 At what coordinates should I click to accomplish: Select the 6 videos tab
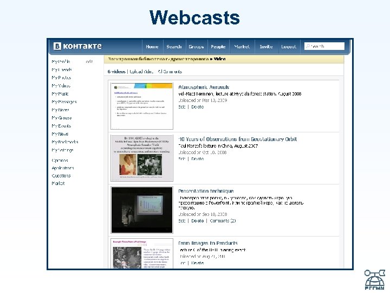pyautogui.click(x=116, y=72)
